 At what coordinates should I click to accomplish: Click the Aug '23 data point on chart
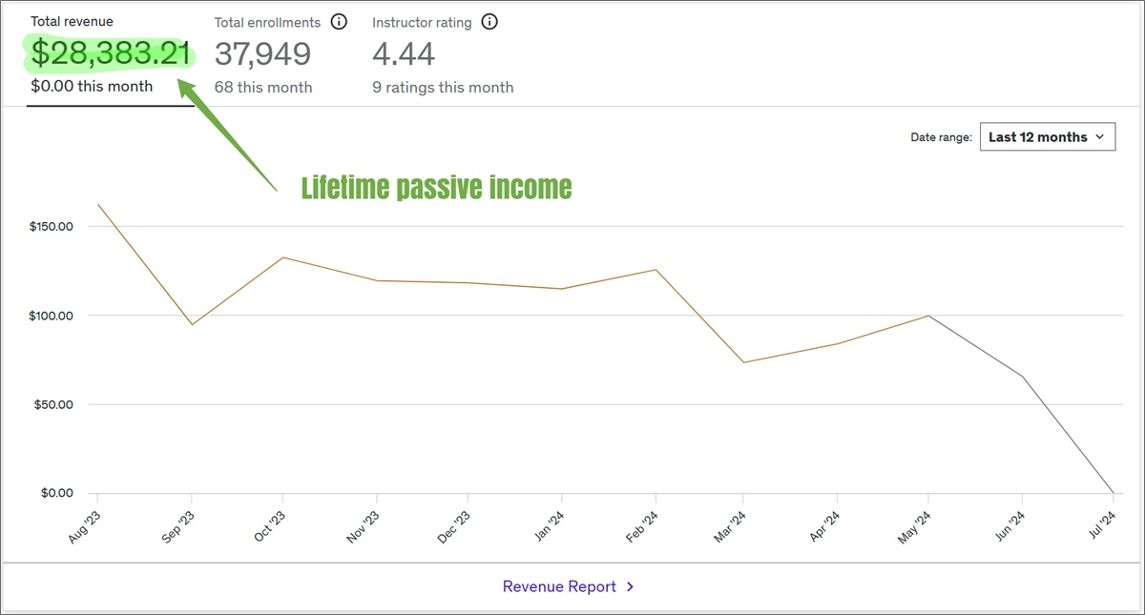tap(98, 204)
